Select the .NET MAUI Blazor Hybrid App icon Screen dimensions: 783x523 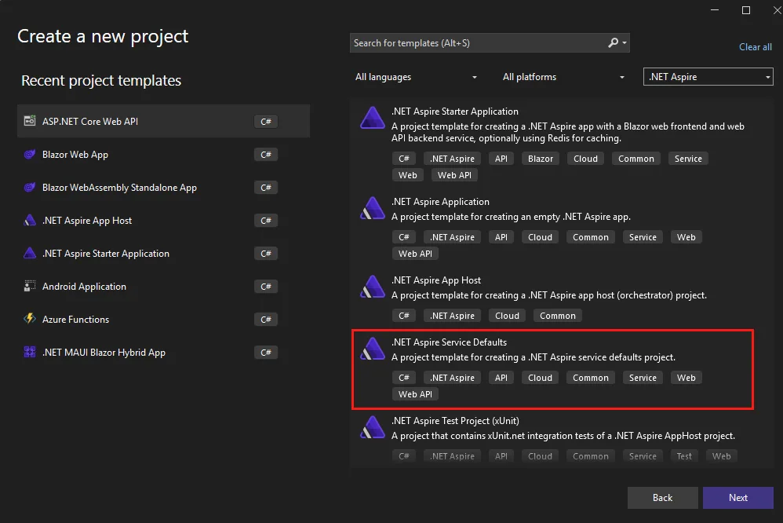click(x=29, y=352)
